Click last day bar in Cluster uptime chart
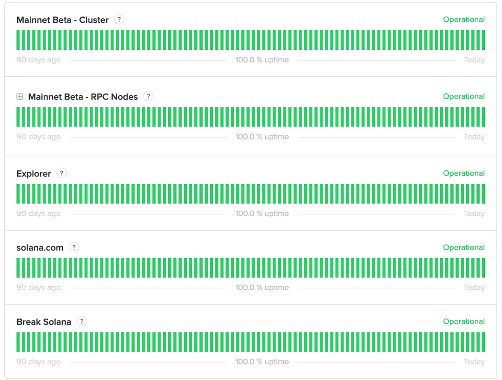Image resolution: width=502 pixels, height=380 pixels. [x=483, y=40]
